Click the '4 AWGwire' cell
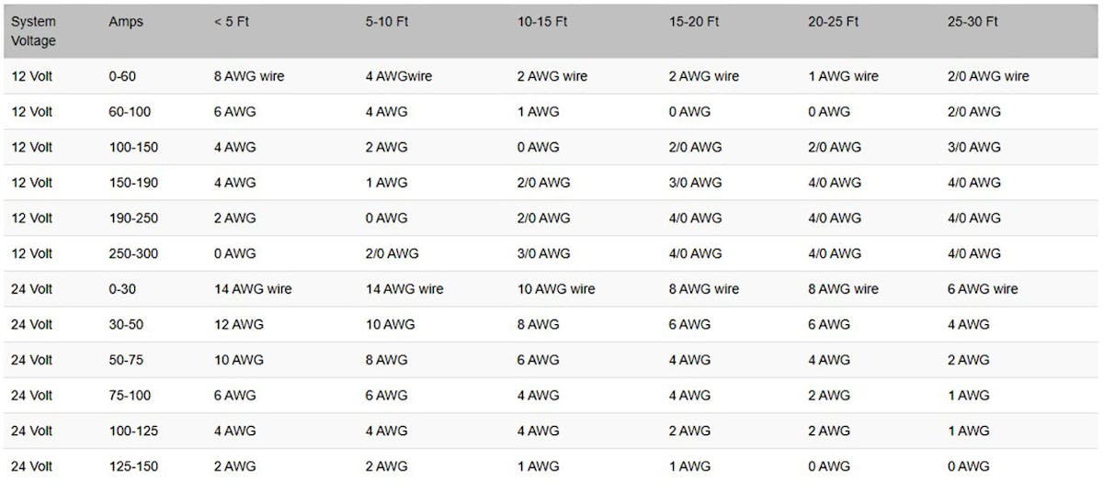This screenshot has width=1103, height=493. tap(398, 76)
